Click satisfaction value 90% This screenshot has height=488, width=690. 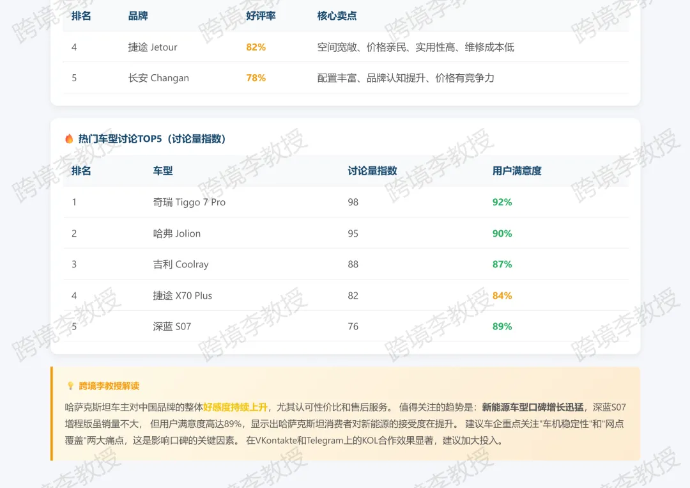coord(502,233)
